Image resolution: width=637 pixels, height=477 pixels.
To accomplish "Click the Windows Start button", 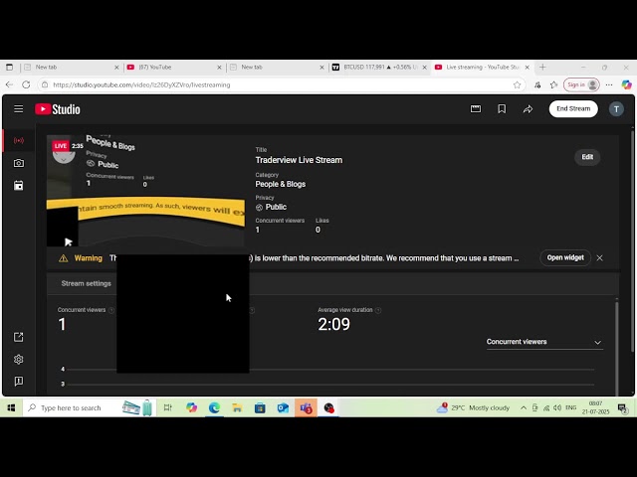I will 11,407.
